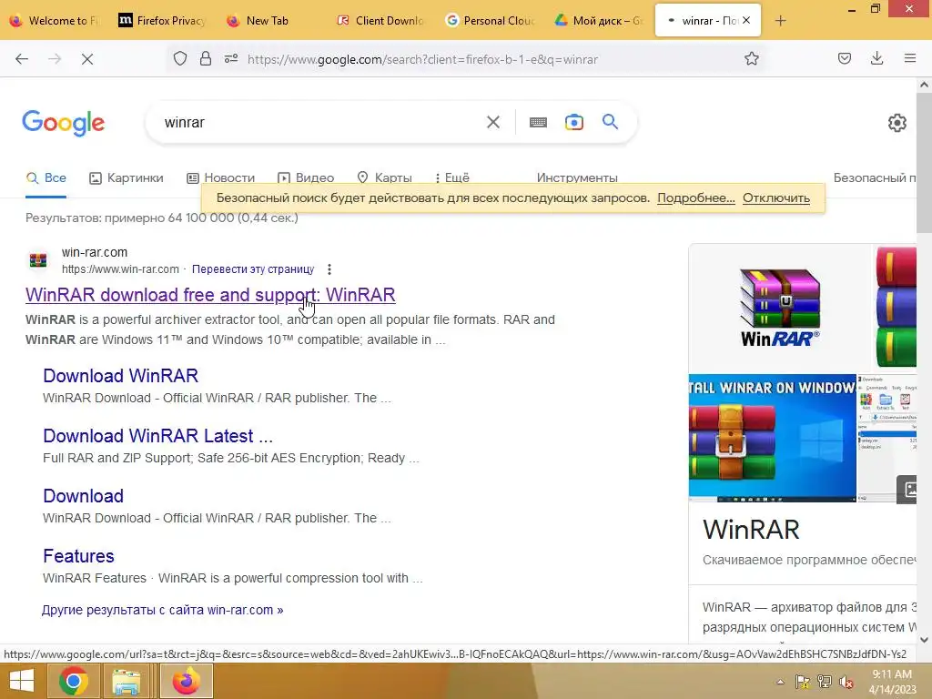Select the Картинки search filter
Screen dimensions: 932x699
coord(126,177)
